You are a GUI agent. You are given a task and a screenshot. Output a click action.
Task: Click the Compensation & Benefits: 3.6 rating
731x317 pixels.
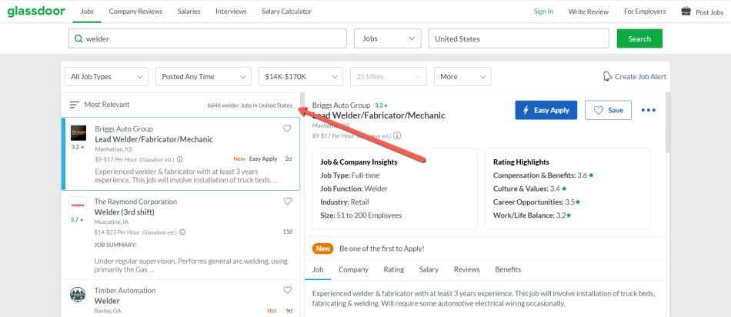[543, 175]
